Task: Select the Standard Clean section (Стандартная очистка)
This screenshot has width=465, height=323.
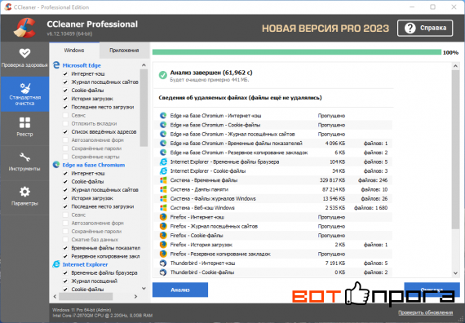Action: pyautogui.click(x=24, y=94)
